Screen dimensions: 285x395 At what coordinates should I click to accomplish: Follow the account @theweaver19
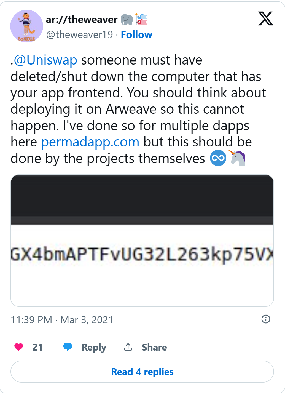(136, 34)
